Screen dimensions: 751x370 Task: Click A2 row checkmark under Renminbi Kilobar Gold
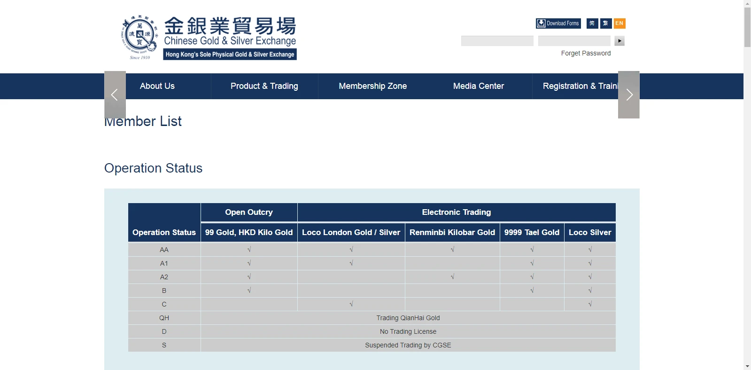[x=452, y=277]
